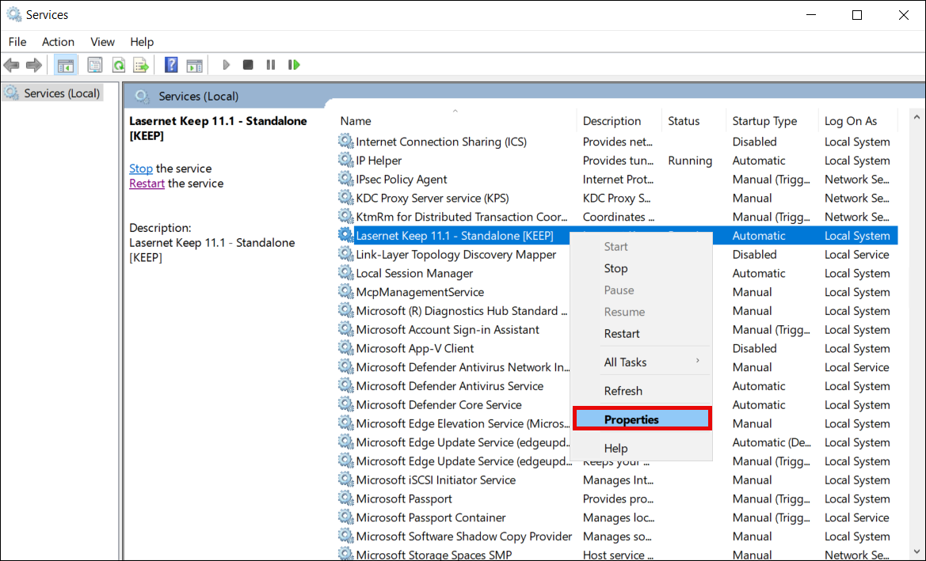
Task: Choose Restart from the context menu
Action: pos(622,334)
